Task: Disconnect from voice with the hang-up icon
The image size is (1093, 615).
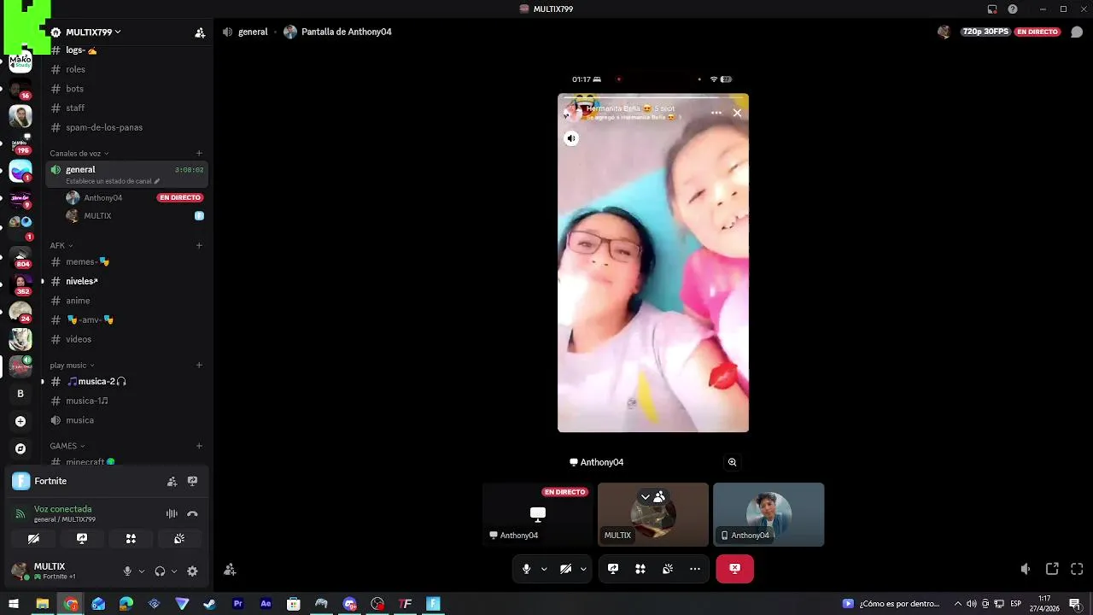Action: click(192, 513)
